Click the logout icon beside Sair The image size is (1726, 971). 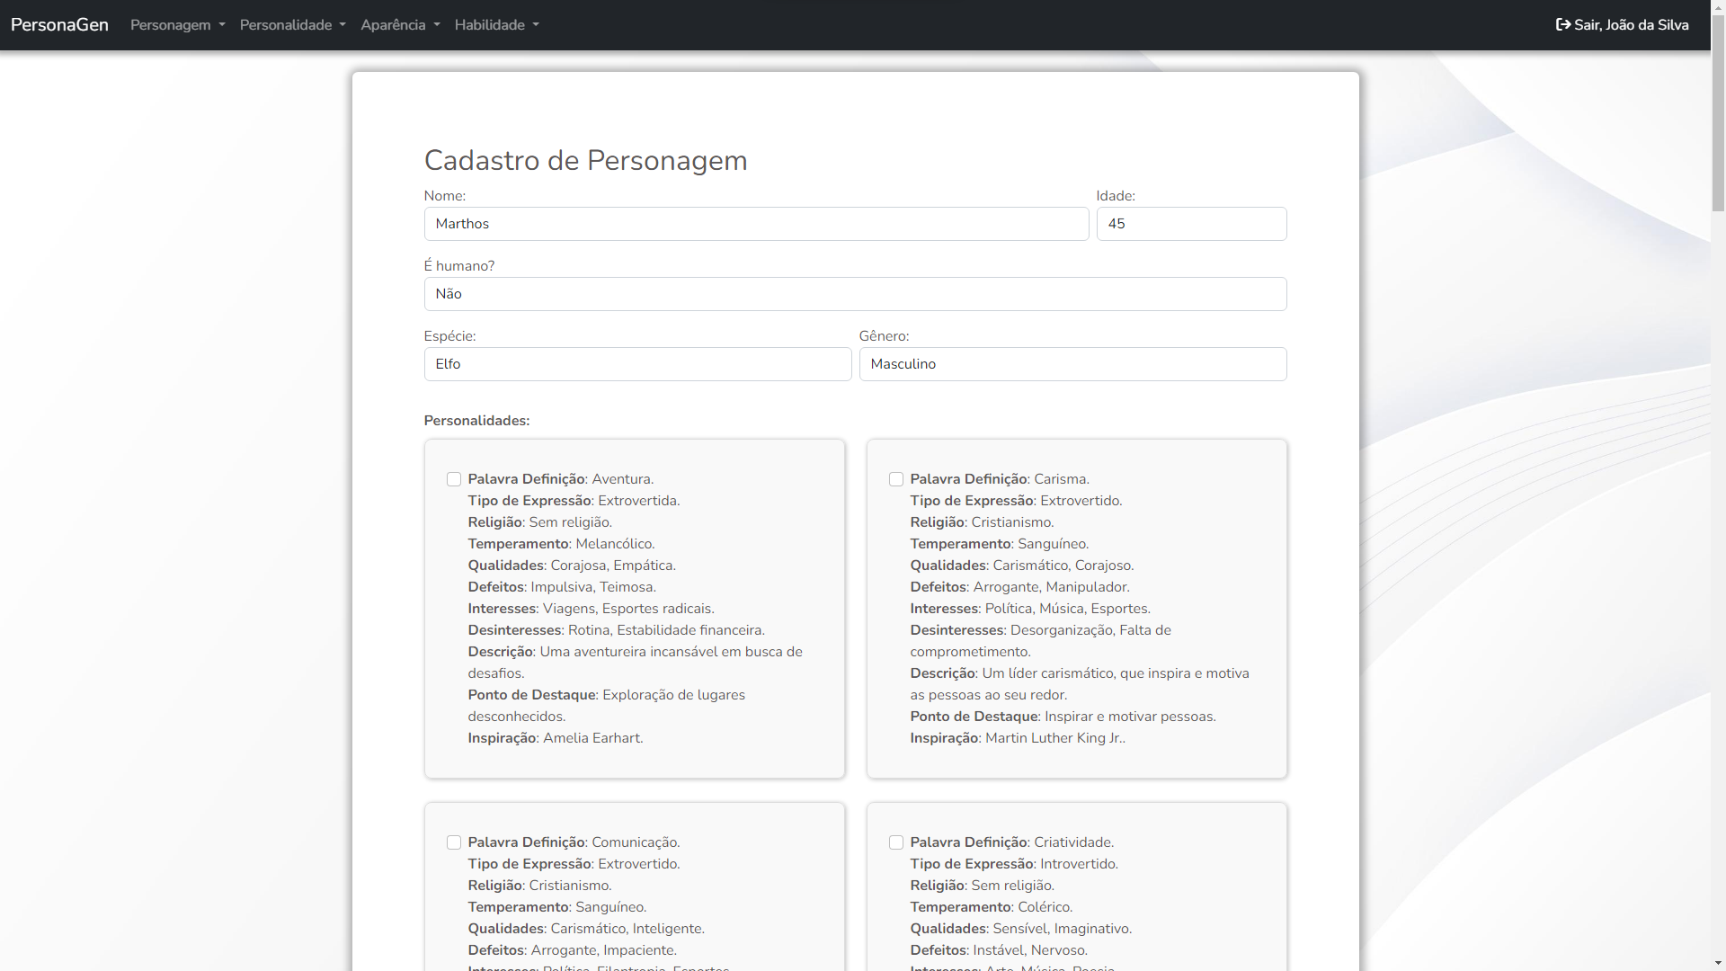pos(1563,25)
